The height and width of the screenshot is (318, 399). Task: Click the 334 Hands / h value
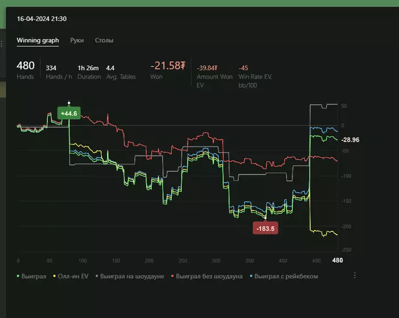point(51,68)
